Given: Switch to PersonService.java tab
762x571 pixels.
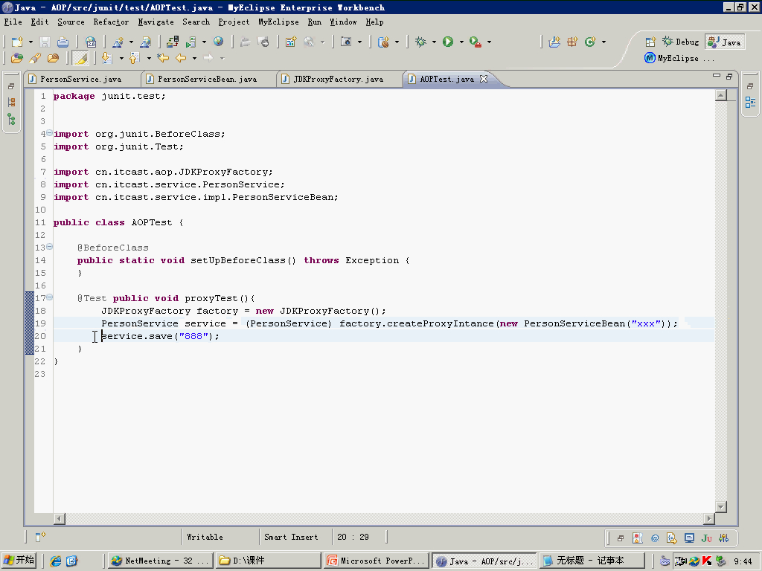Looking at the screenshot, I should tap(80, 79).
